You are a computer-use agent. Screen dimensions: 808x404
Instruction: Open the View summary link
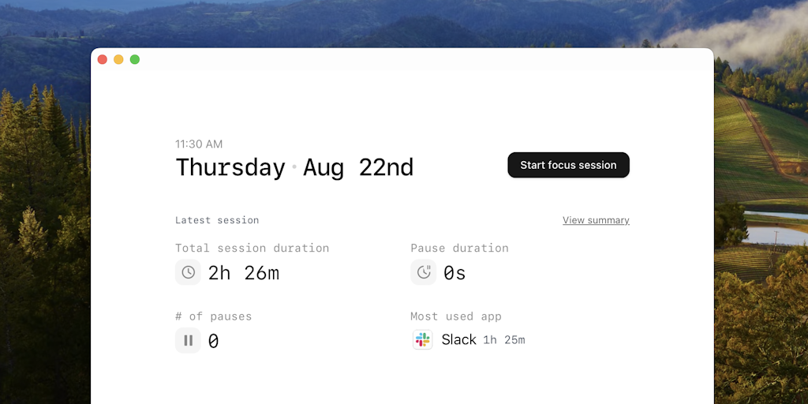(596, 220)
